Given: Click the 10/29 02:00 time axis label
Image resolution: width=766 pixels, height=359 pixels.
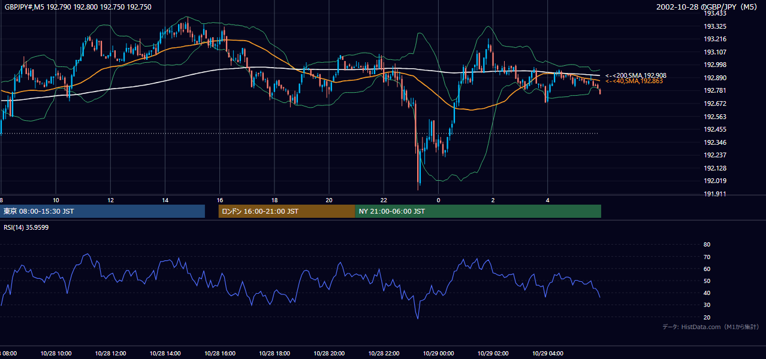Looking at the screenshot, I should coord(493,354).
